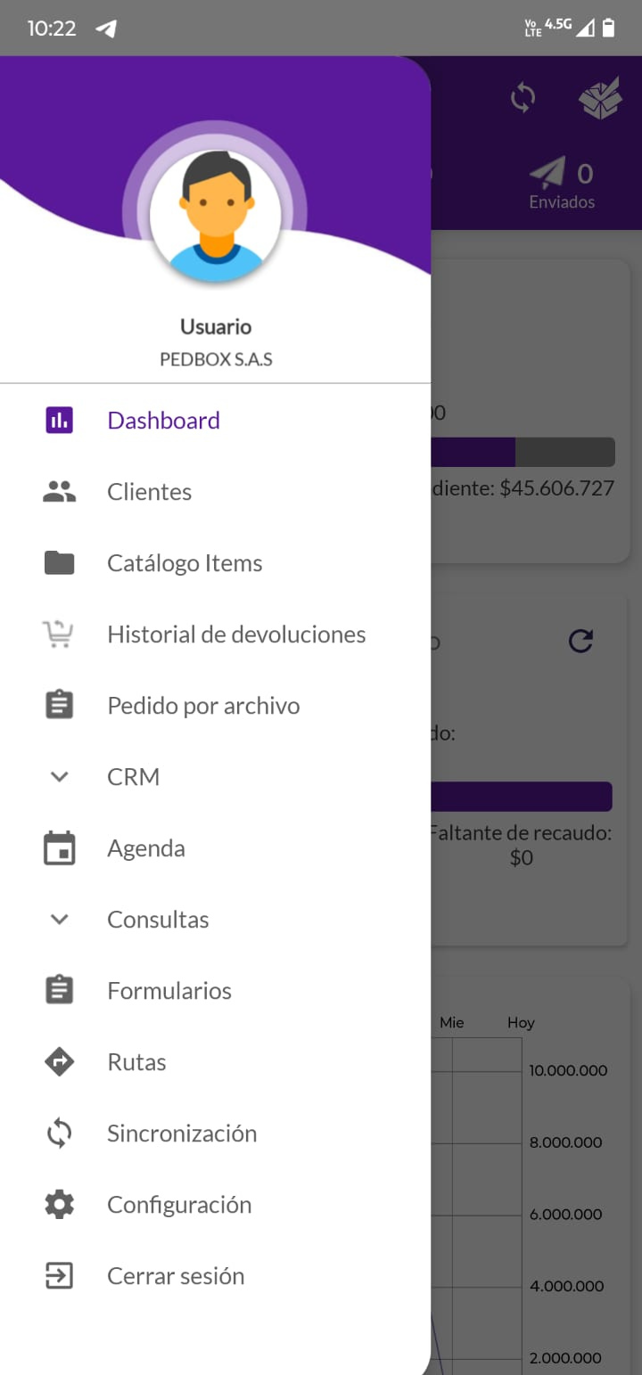The height and width of the screenshot is (1375, 642).
Task: Tap the Cerrar sesión exit icon
Action: tap(60, 1276)
